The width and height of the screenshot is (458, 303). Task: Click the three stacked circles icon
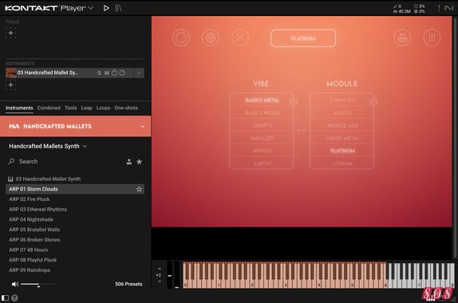tap(402, 38)
